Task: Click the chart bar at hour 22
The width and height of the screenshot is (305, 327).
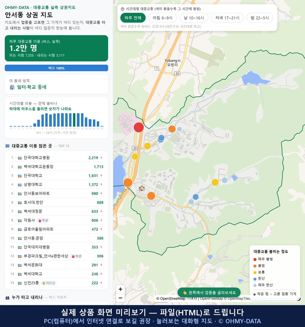Action: coord(98,124)
